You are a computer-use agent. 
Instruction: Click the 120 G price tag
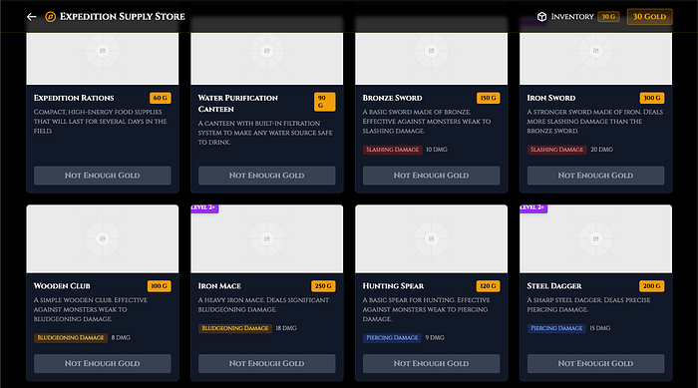pos(489,286)
